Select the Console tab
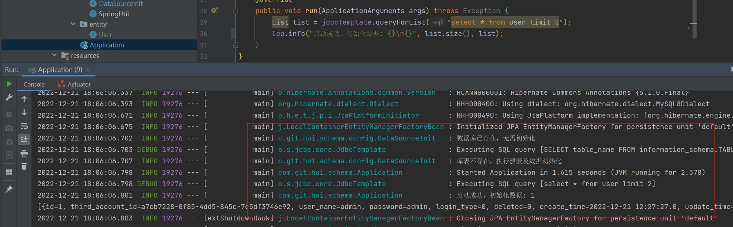This screenshot has width=733, height=227. pyautogui.click(x=34, y=84)
